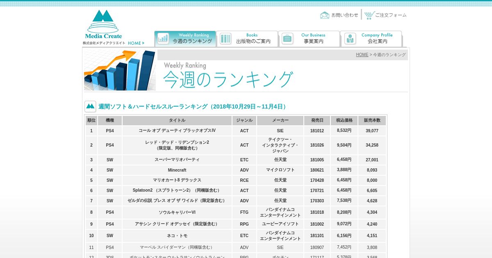Click maker マイクロソフト
Screen dimensions: 492x258
280,170
